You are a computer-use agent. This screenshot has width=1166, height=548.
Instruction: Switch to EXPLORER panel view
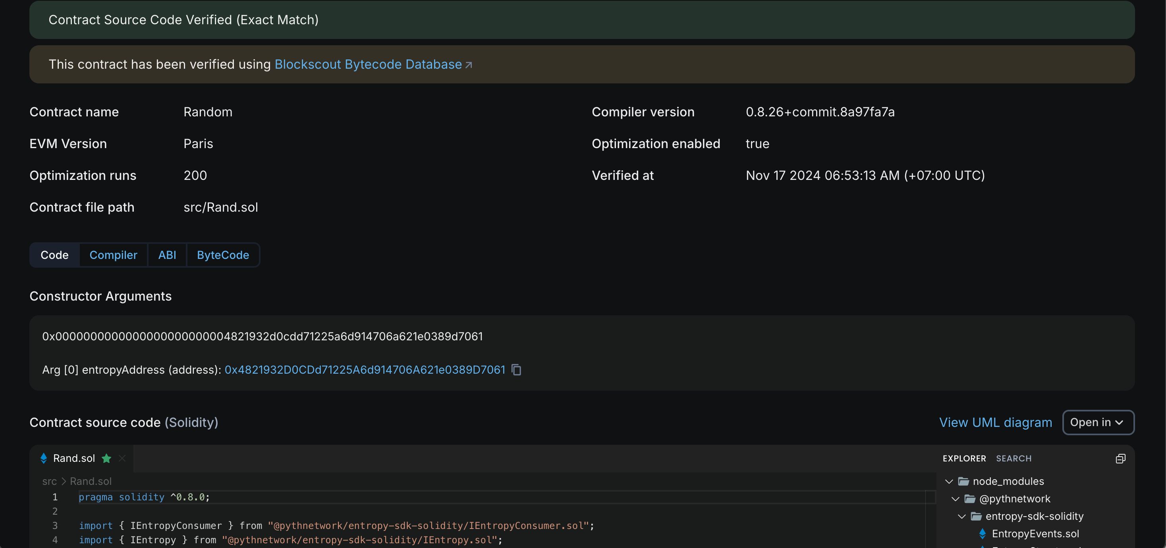coord(965,459)
